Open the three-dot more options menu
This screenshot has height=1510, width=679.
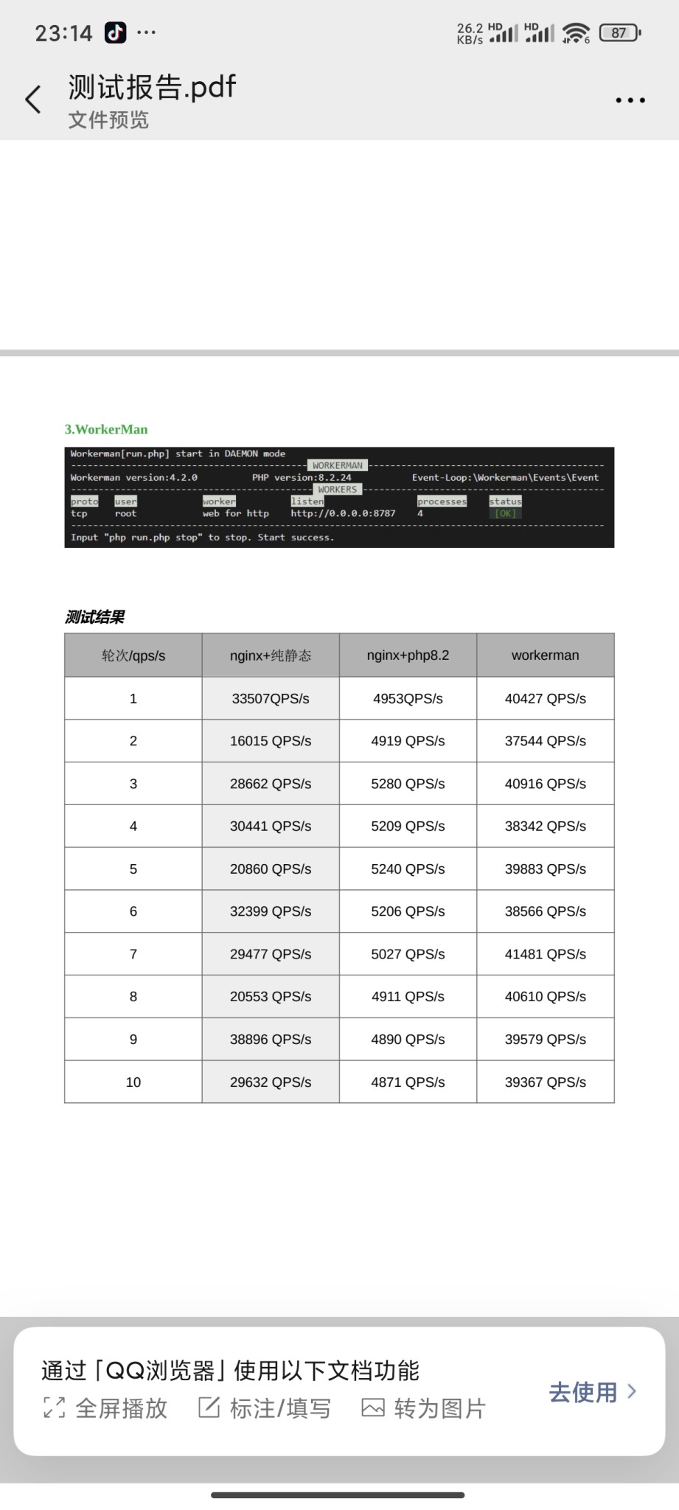point(630,100)
